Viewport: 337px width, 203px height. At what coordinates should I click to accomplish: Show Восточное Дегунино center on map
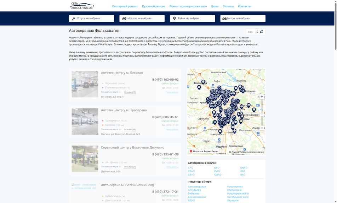111,167
